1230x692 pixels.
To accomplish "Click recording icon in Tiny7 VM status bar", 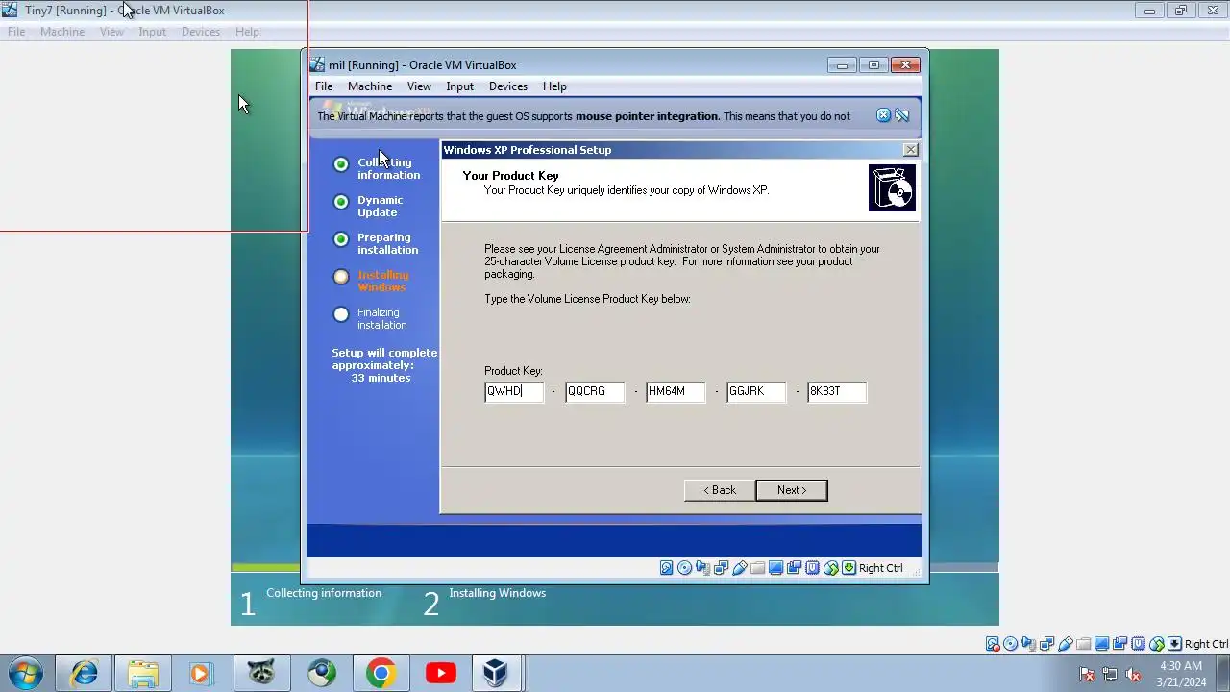I will point(1120,644).
